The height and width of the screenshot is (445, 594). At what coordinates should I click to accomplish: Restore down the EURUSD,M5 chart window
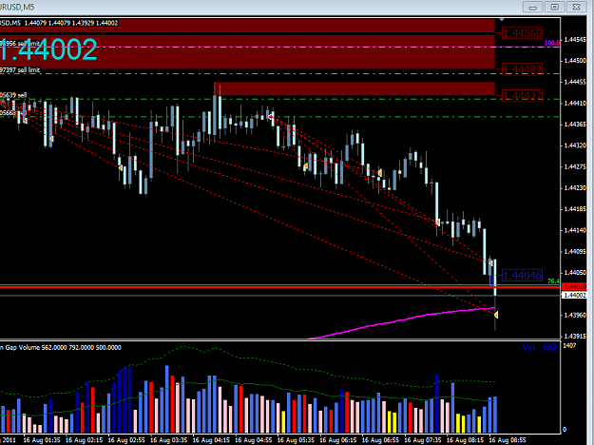(x=555, y=8)
